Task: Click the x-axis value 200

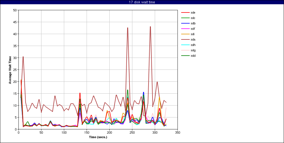Action: (x=109, y=133)
